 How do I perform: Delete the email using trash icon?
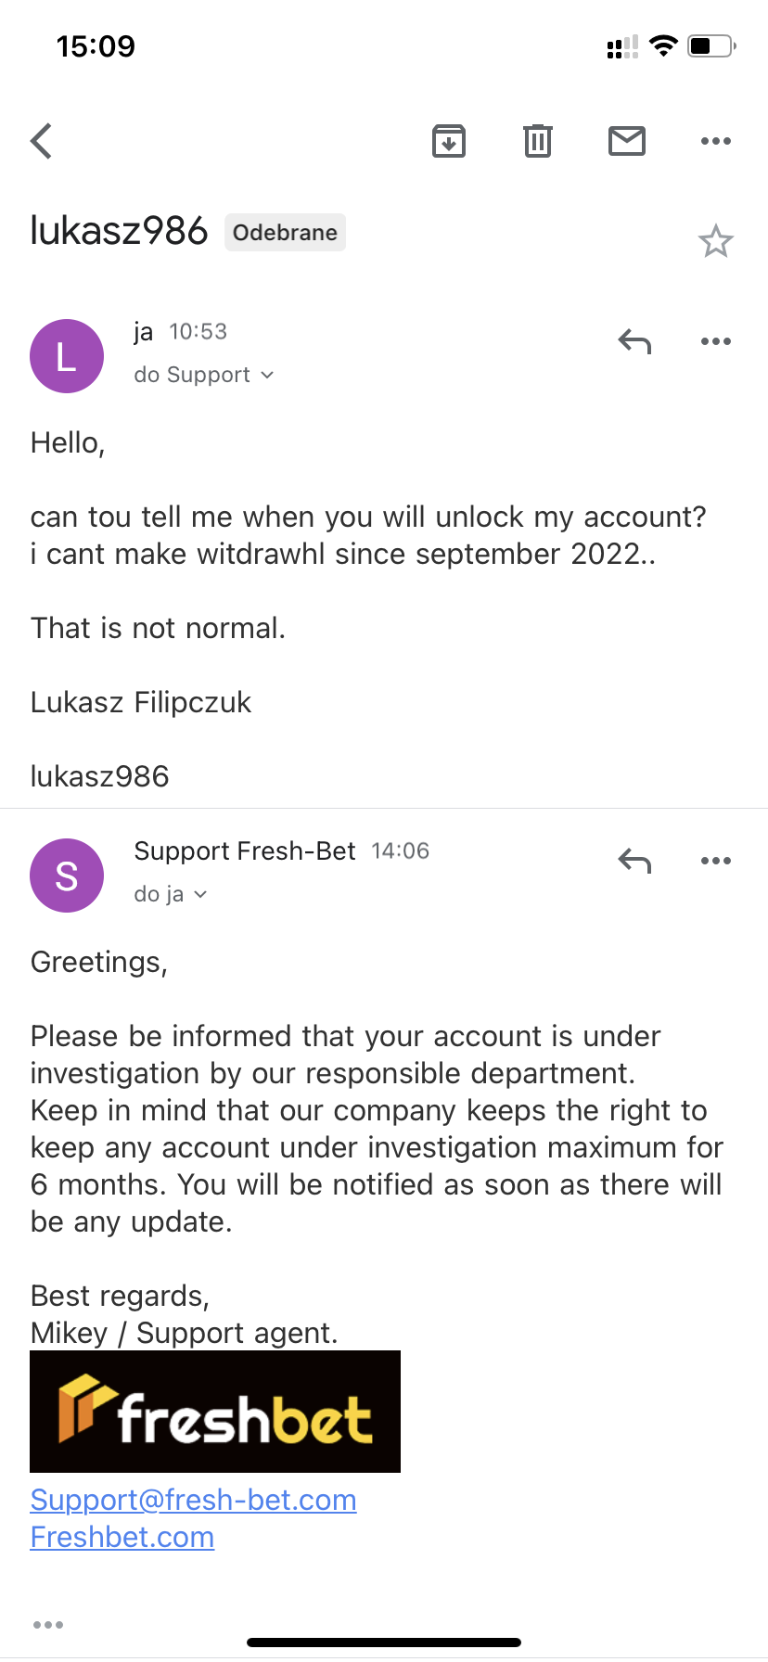tap(538, 141)
